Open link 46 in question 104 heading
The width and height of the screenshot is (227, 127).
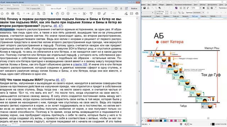pyautogui.click(x=55, y=26)
